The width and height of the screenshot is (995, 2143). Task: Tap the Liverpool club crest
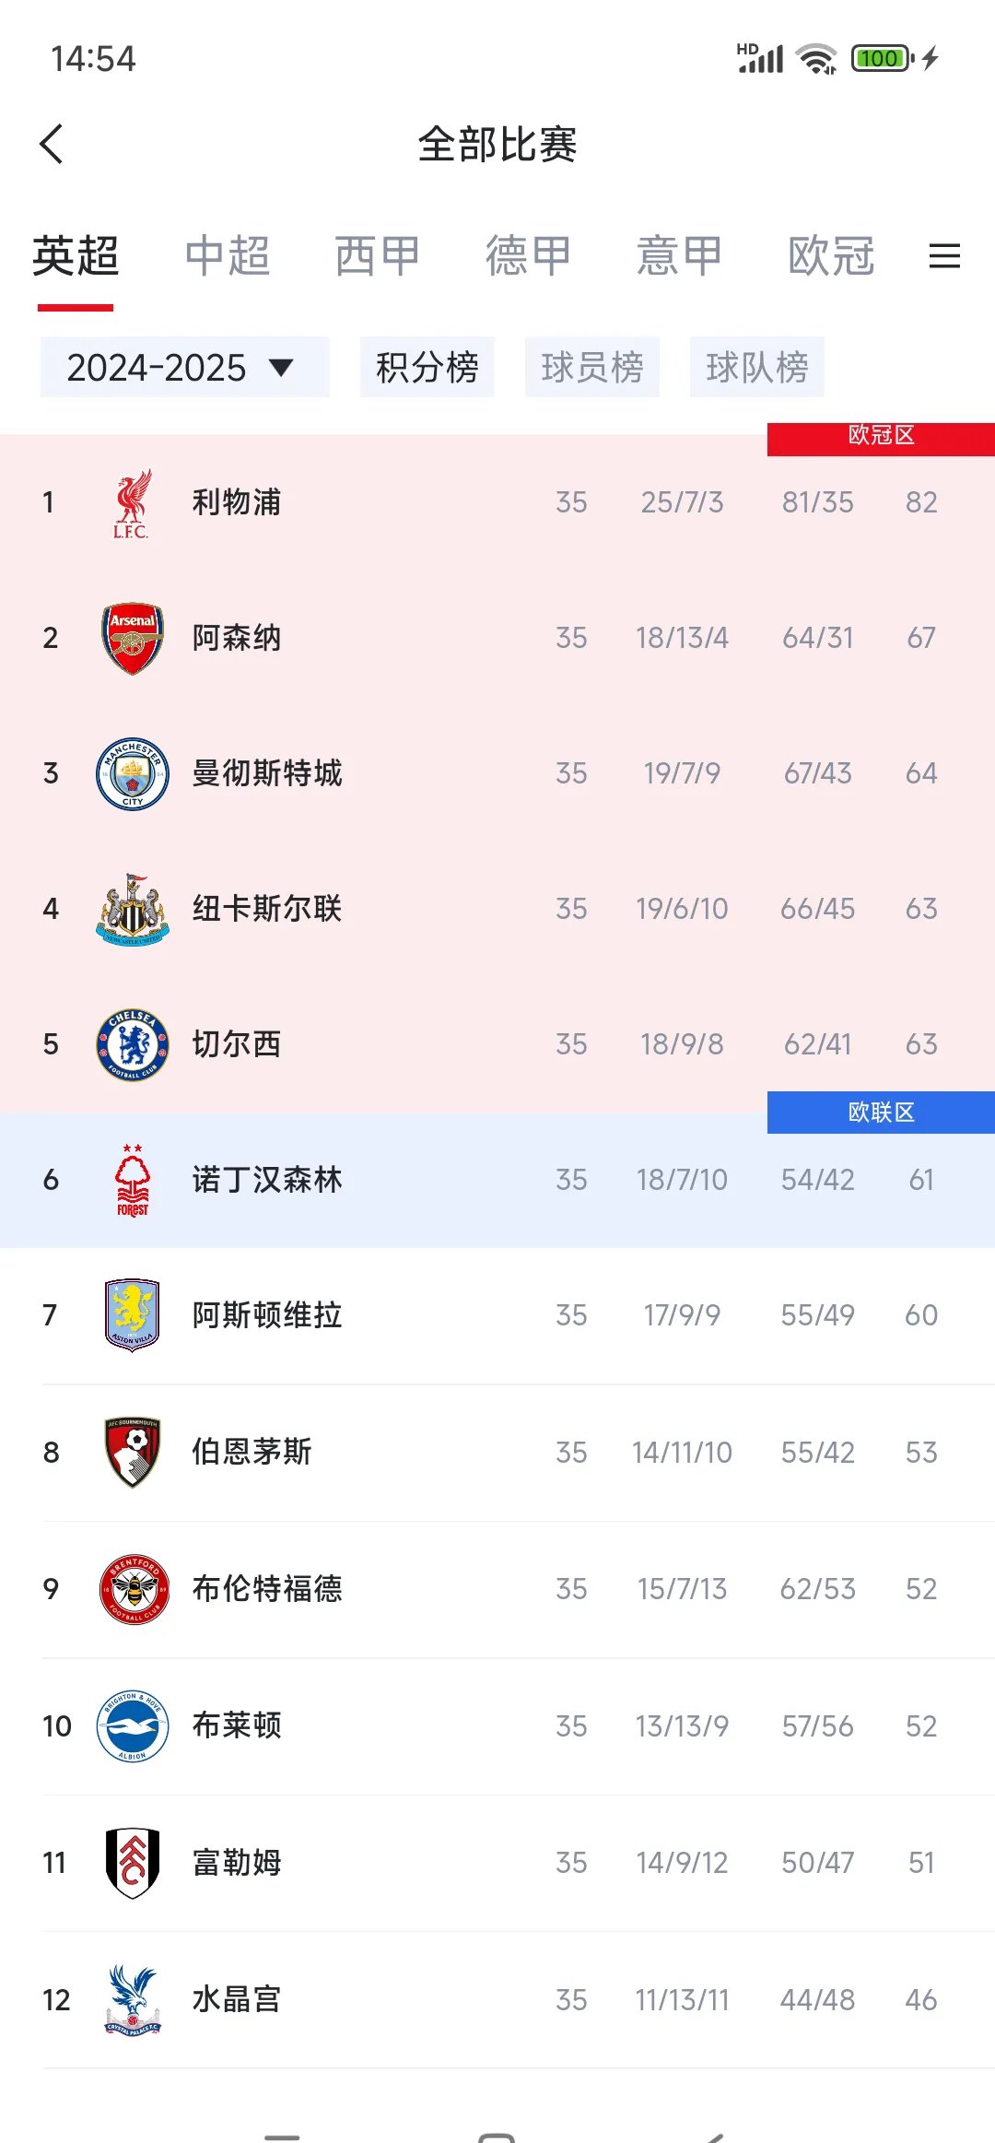pyautogui.click(x=132, y=501)
